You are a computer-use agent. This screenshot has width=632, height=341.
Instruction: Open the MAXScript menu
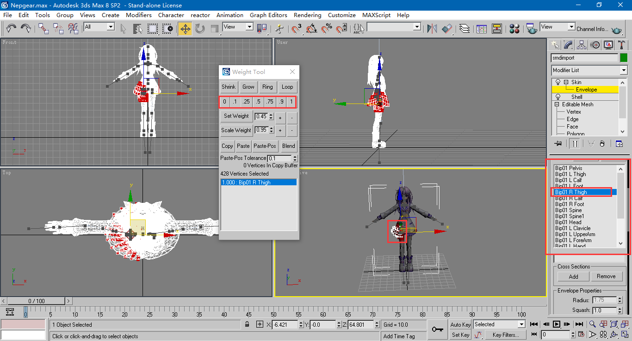coord(376,15)
